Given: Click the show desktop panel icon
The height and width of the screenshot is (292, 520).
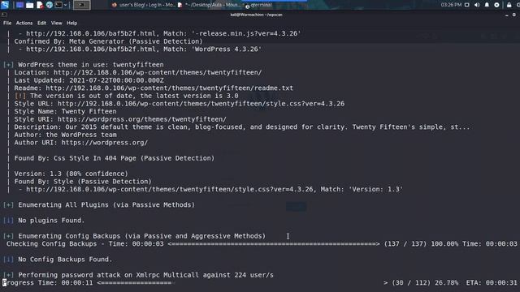Looking at the screenshot, I should pyautogui.click(x=19, y=5).
